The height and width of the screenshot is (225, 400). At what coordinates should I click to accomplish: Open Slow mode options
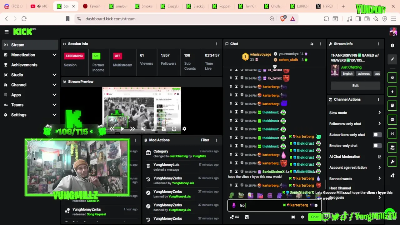coord(355,113)
